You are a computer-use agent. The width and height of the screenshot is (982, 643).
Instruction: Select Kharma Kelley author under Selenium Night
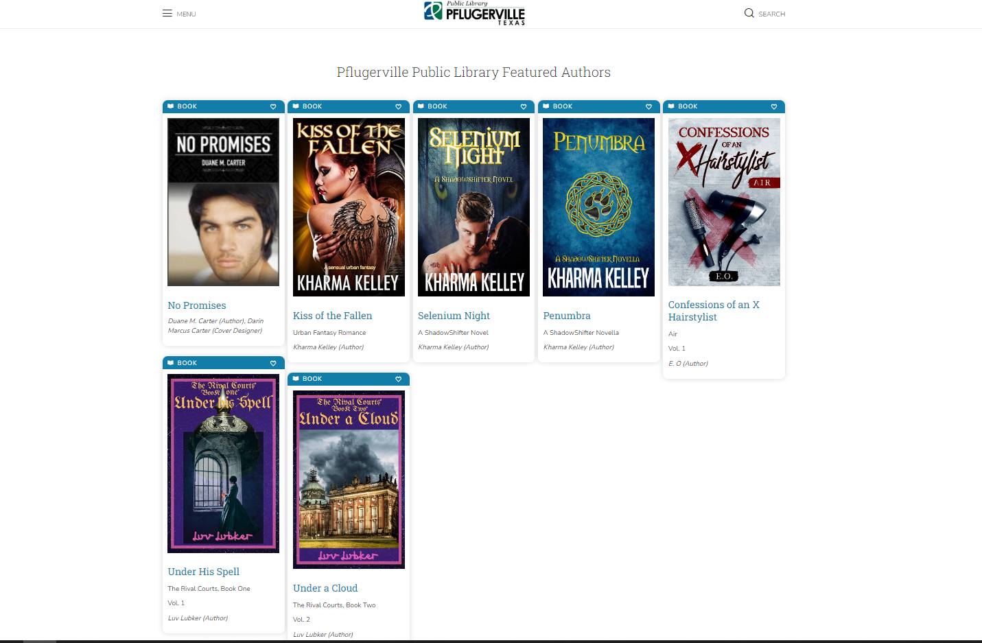pyautogui.click(x=453, y=347)
